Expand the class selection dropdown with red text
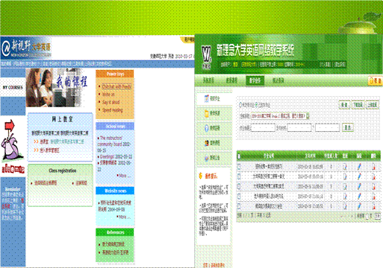Viewport: 383px width, 268px height. (x=280, y=116)
